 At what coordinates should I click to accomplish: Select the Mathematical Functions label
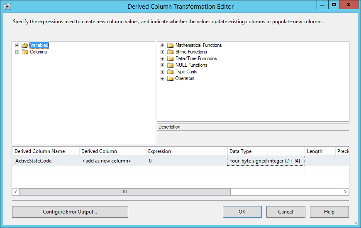click(198, 45)
